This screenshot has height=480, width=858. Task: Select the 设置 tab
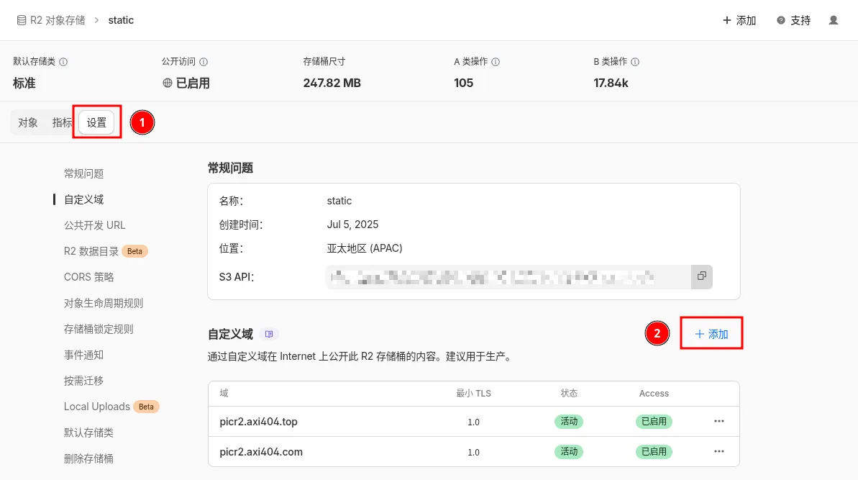96,123
